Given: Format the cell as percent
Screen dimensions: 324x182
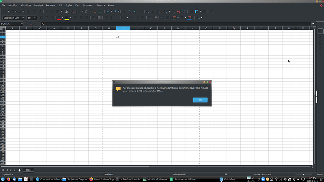Looking at the screenshot, I should tap(132, 18).
